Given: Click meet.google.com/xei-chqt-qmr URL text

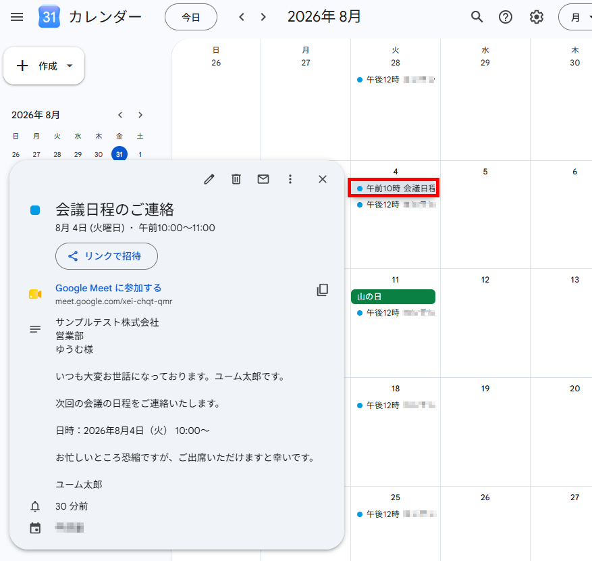Looking at the screenshot, I should (x=113, y=301).
